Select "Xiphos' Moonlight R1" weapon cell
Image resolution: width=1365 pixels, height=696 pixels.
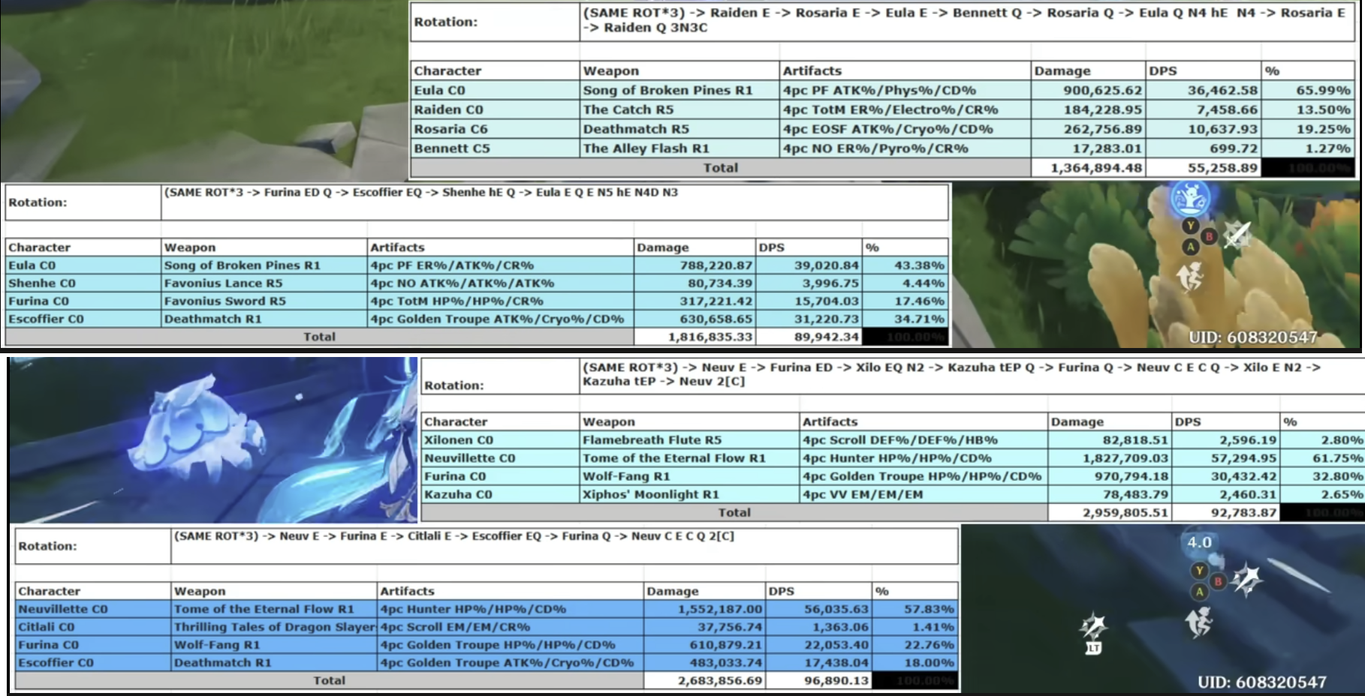[x=690, y=494]
